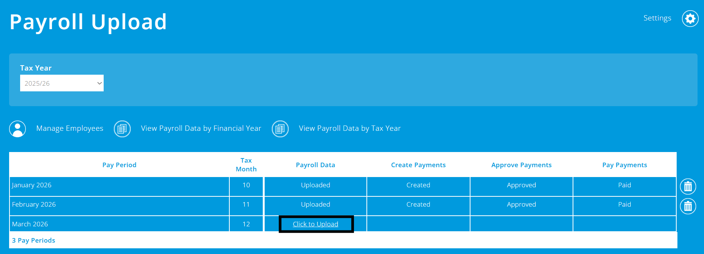This screenshot has height=254, width=704.
Task: Click Paid status for January 2026
Action: [x=625, y=185]
